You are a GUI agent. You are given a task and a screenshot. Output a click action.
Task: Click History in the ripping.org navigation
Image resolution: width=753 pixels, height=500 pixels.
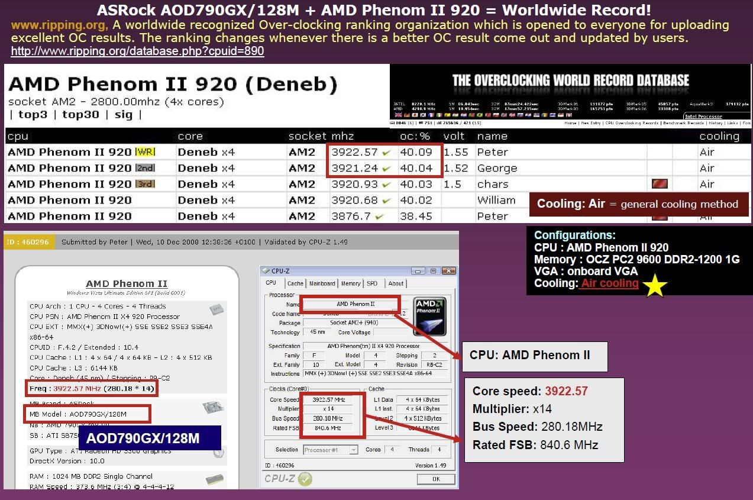[x=716, y=123]
